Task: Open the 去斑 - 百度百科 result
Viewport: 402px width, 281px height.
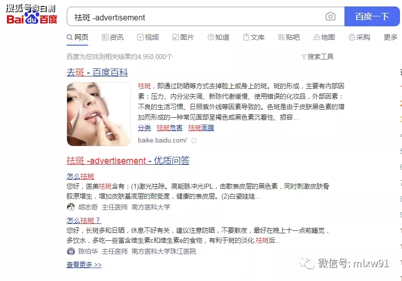Action: [x=97, y=72]
